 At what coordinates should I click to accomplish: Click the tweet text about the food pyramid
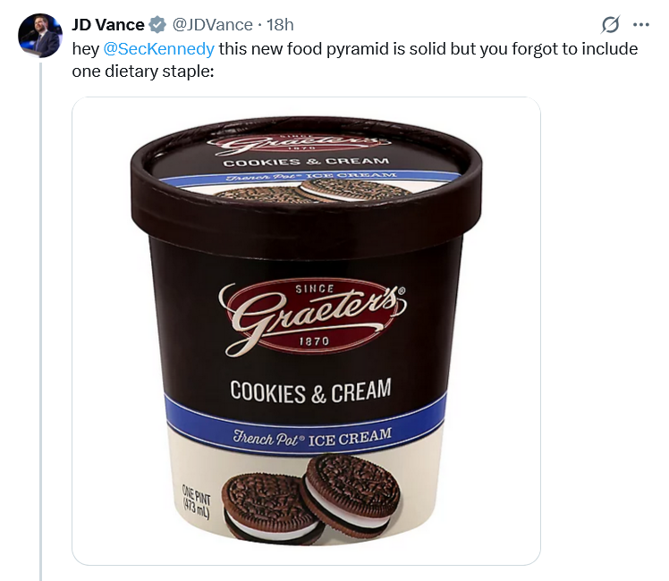point(355,60)
